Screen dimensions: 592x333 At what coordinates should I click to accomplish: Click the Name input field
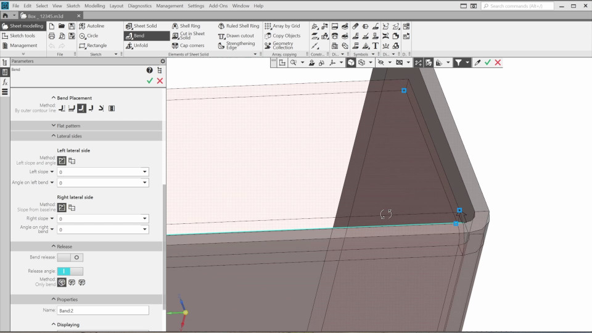click(103, 311)
